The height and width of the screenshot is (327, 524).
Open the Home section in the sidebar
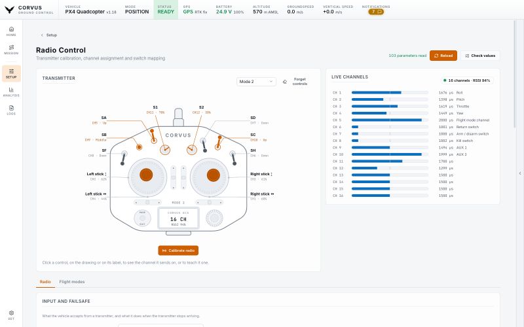(11, 31)
